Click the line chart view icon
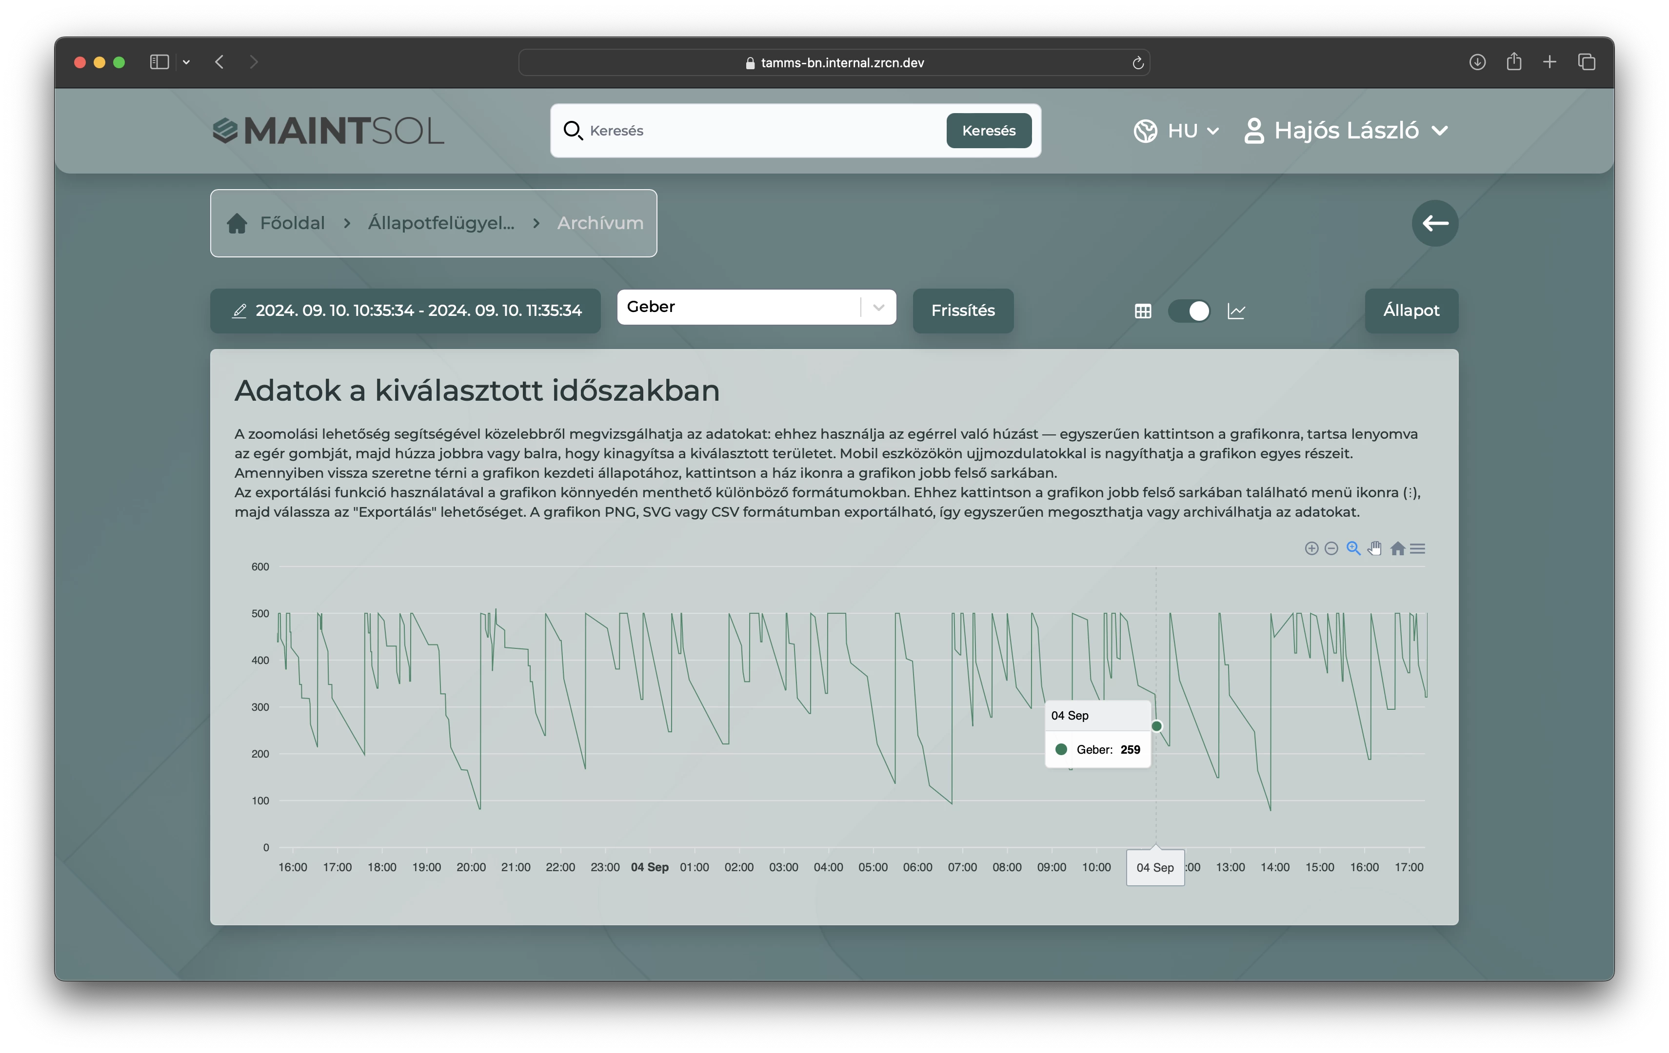Image resolution: width=1669 pixels, height=1053 pixels. pos(1236,311)
